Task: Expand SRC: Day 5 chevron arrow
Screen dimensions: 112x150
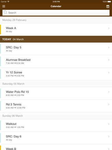Action: (x=109, y=47)
